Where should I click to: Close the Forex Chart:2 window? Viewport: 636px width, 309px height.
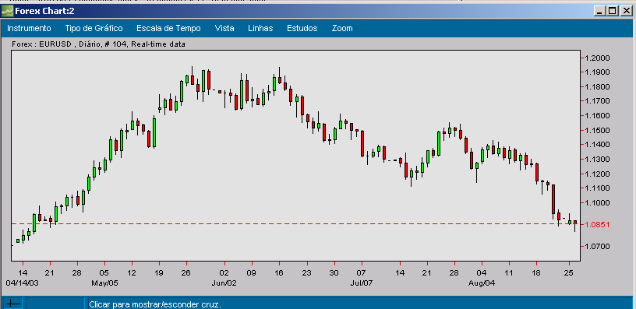coord(626,11)
